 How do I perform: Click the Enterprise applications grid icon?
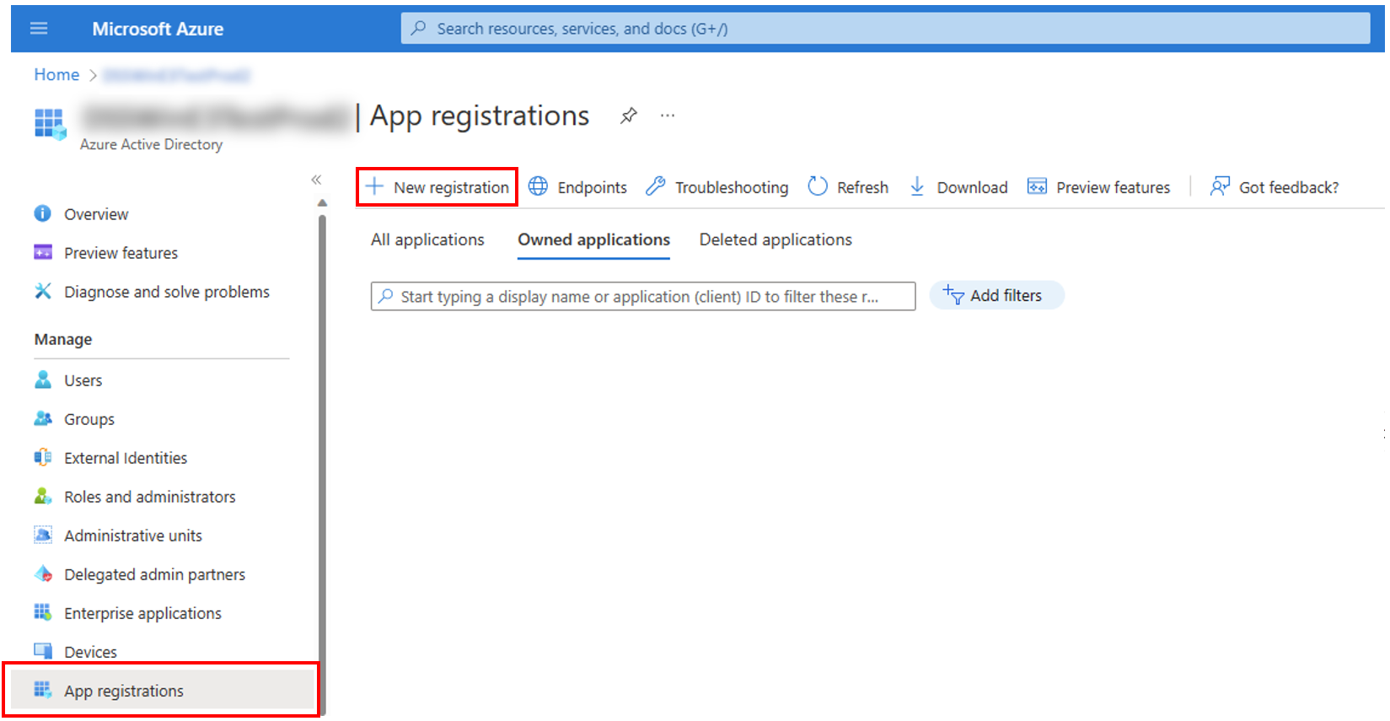(x=42, y=612)
